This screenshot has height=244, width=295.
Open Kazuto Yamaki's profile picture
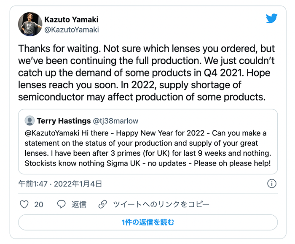pos(30,24)
